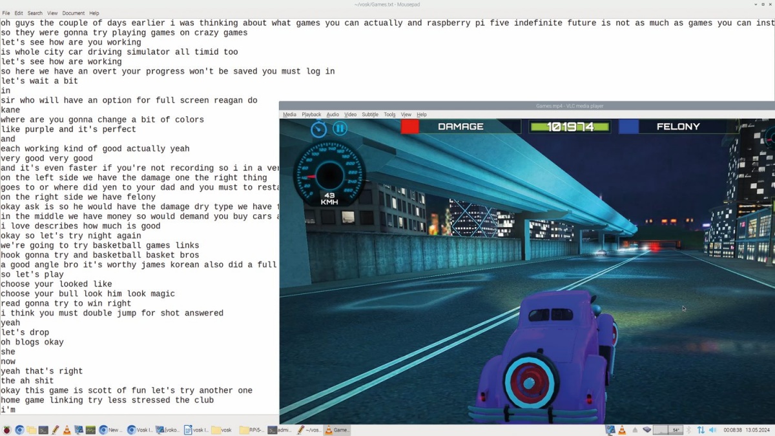Click the line 'very good very good'
The height and width of the screenshot is (436, 775).
pyautogui.click(x=46, y=159)
